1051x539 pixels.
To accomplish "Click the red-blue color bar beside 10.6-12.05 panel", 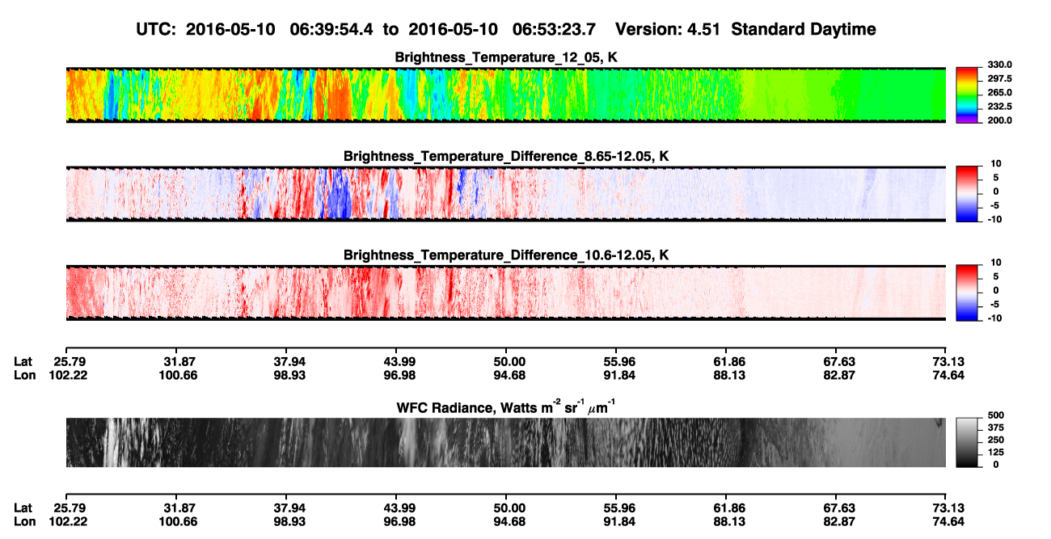I will coord(968,293).
